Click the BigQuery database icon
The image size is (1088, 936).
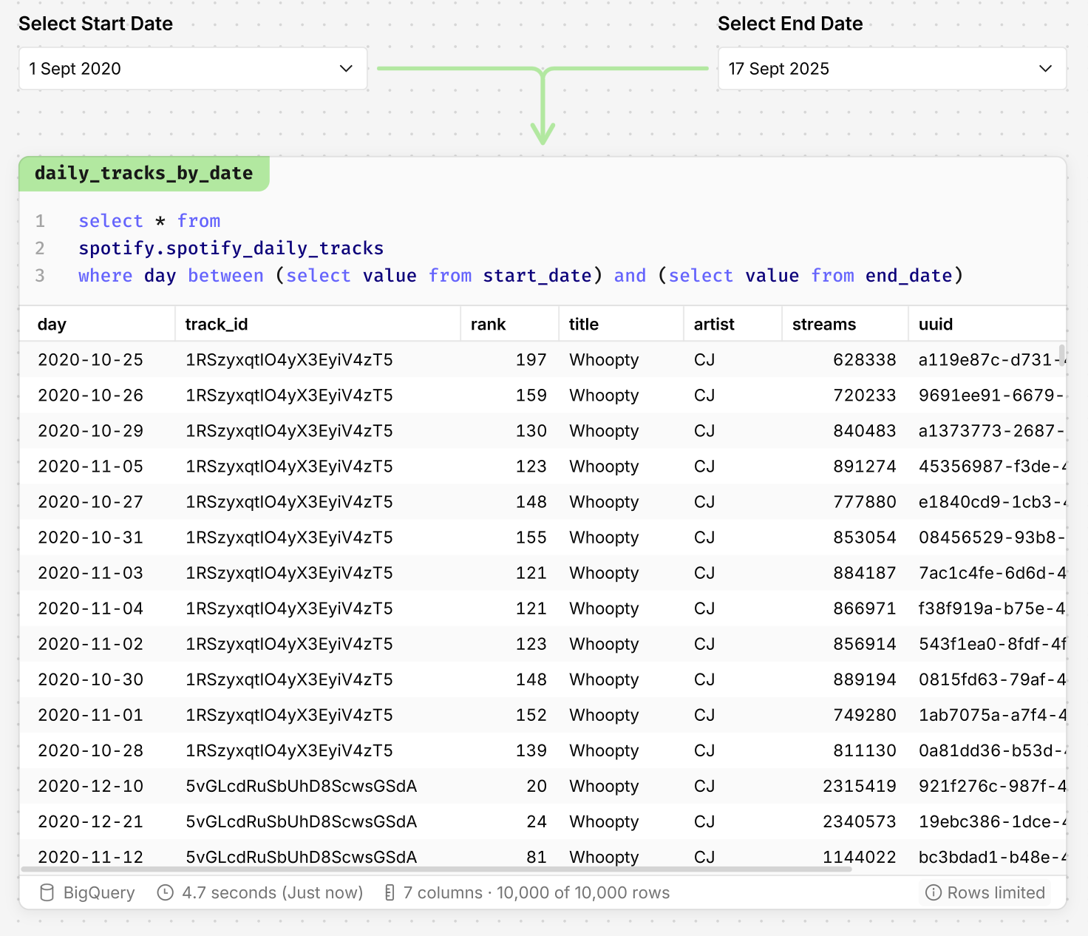[47, 893]
